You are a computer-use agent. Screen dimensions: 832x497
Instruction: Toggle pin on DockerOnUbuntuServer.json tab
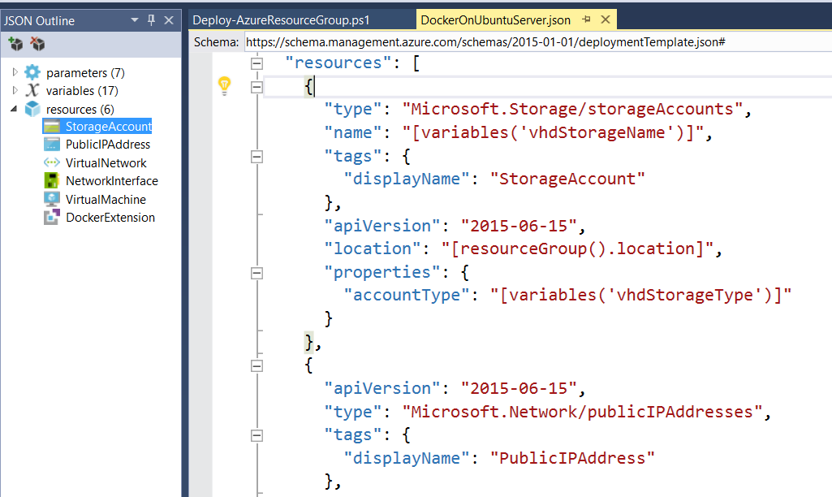[587, 20]
